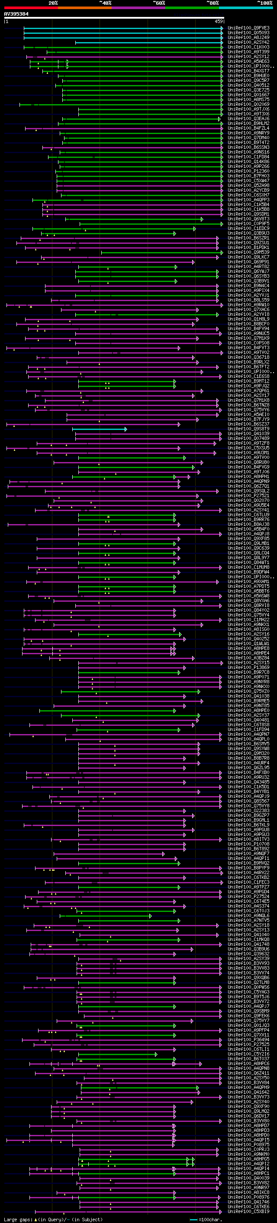Select hit label UniRef100_B7FH03
The height and width of the screenshot is (1223, 277).
tap(248, 176)
